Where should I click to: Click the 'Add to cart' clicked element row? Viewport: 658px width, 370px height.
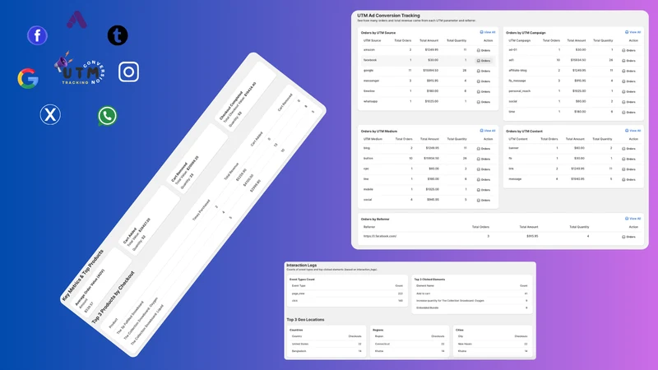click(471, 294)
